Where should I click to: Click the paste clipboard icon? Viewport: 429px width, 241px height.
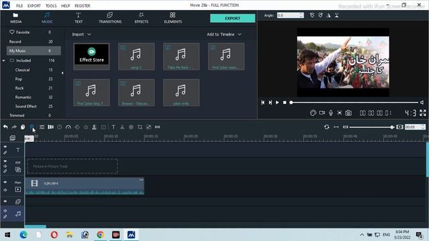23,127
